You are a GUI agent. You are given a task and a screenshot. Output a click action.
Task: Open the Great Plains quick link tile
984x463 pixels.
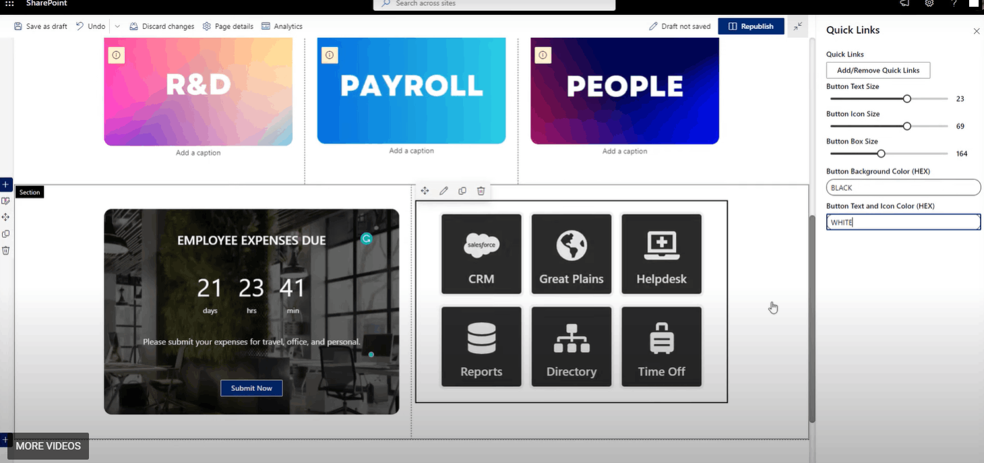coord(572,254)
